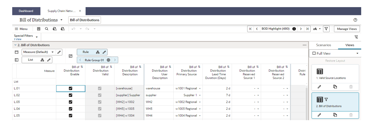Switch to the Views panel tab
Image resolution: width=365 pixels, height=125 pixels.
[x=350, y=45]
